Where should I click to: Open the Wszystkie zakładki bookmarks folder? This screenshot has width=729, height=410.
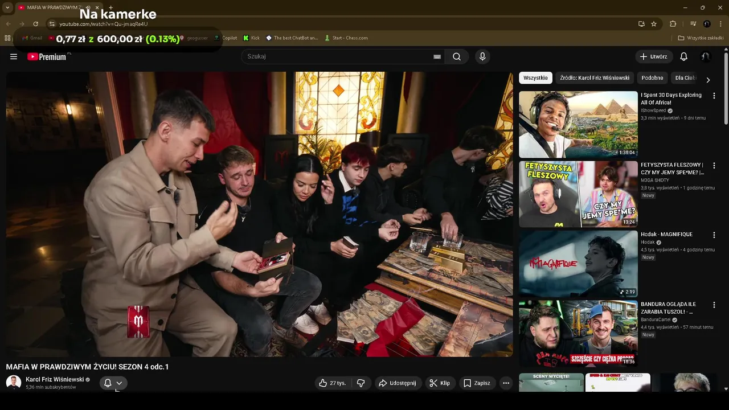click(701, 38)
